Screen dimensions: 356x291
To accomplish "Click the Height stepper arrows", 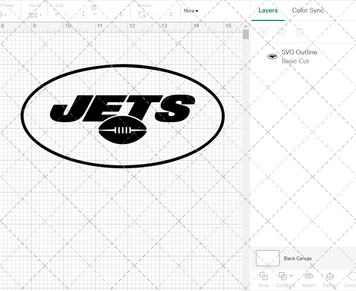I will (x=121, y=14).
